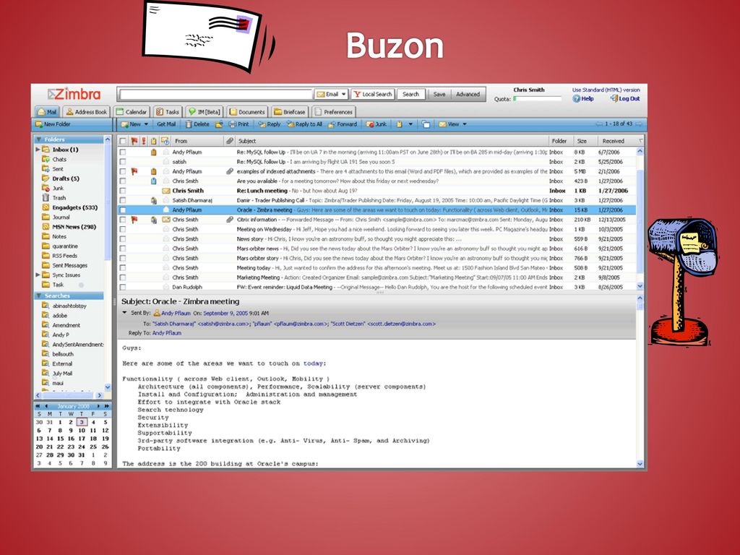Screen dimensions: 740x555
Task: Sort by the attachment paperclip column header
Action: [x=229, y=141]
